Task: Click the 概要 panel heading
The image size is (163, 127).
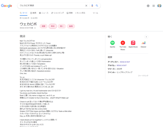Action: (x=110, y=57)
